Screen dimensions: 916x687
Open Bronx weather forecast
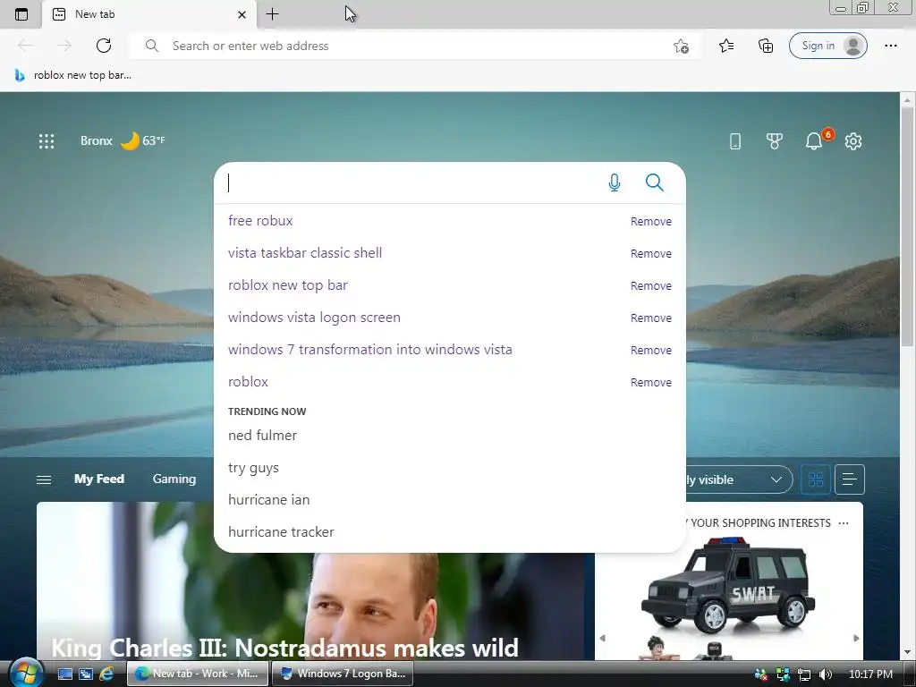pyautogui.click(x=123, y=140)
